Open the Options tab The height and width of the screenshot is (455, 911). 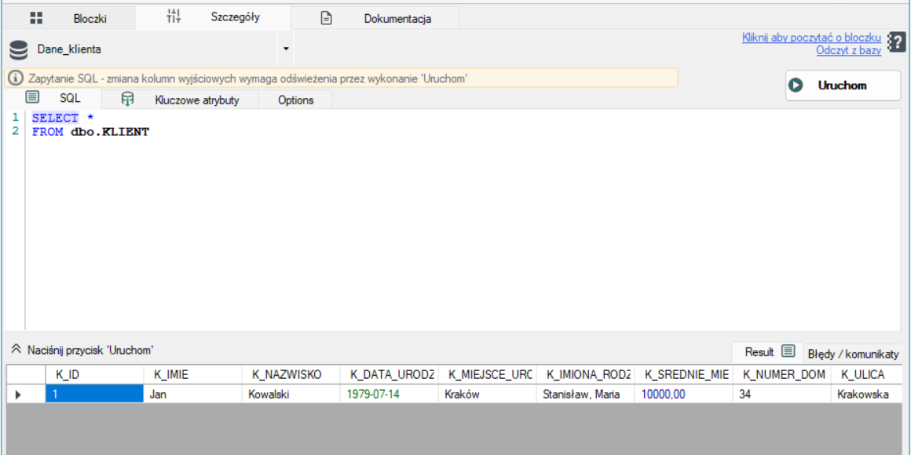295,100
